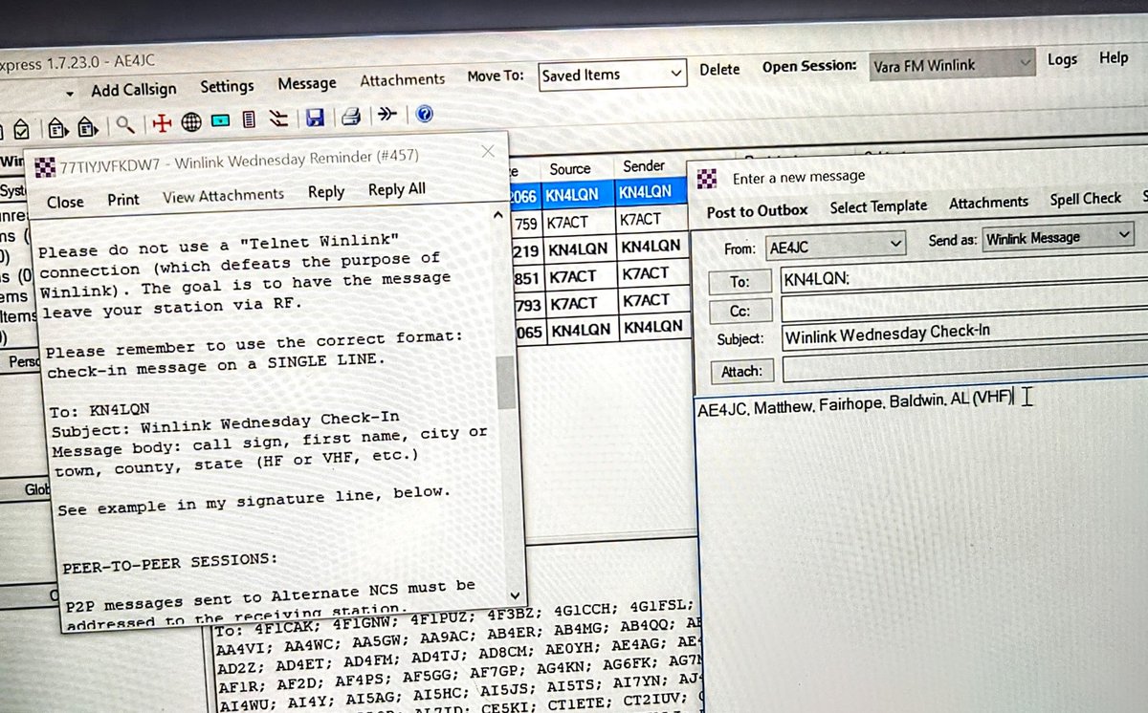
Task: Click the blue floppy disk save icon
Action: pos(315,119)
